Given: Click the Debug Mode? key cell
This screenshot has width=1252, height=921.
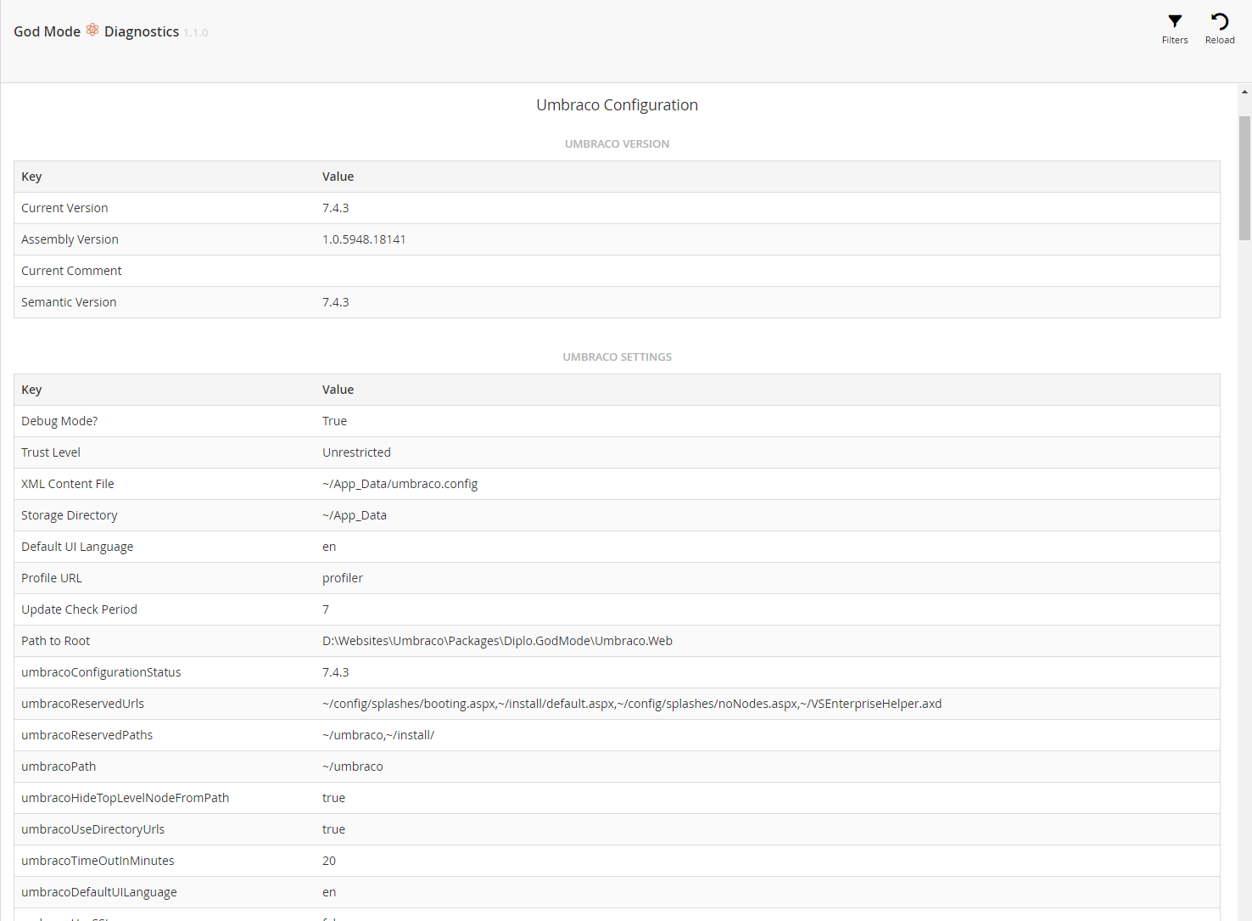Looking at the screenshot, I should coord(59,421).
